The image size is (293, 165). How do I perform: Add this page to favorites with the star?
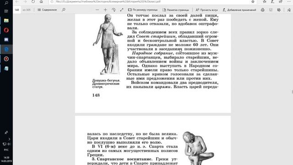click(x=253, y=2)
